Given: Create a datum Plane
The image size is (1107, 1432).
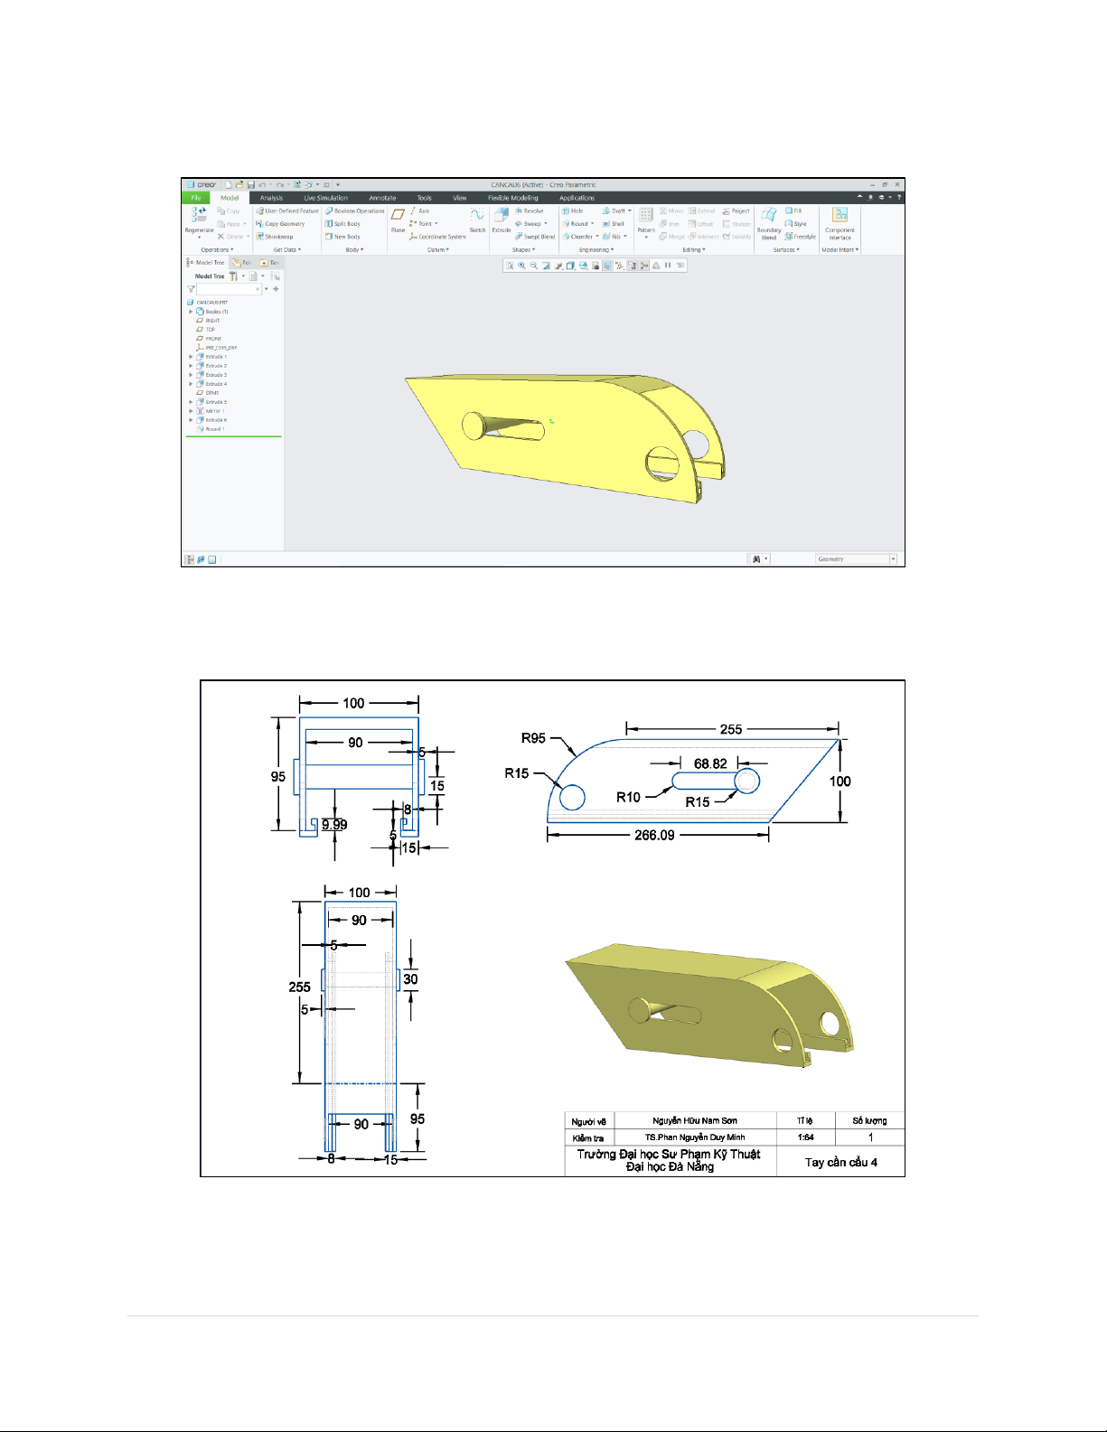Looking at the screenshot, I should coord(398,218).
